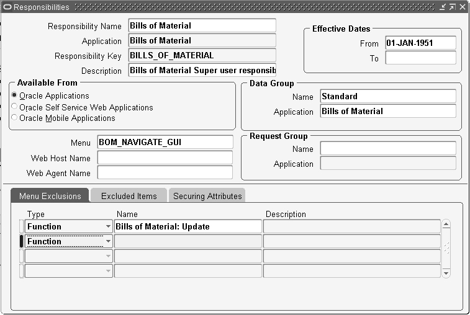Click the Responsibilities window menu icon
Viewport: 470px width, 315px height.
pyautogui.click(x=7, y=7)
